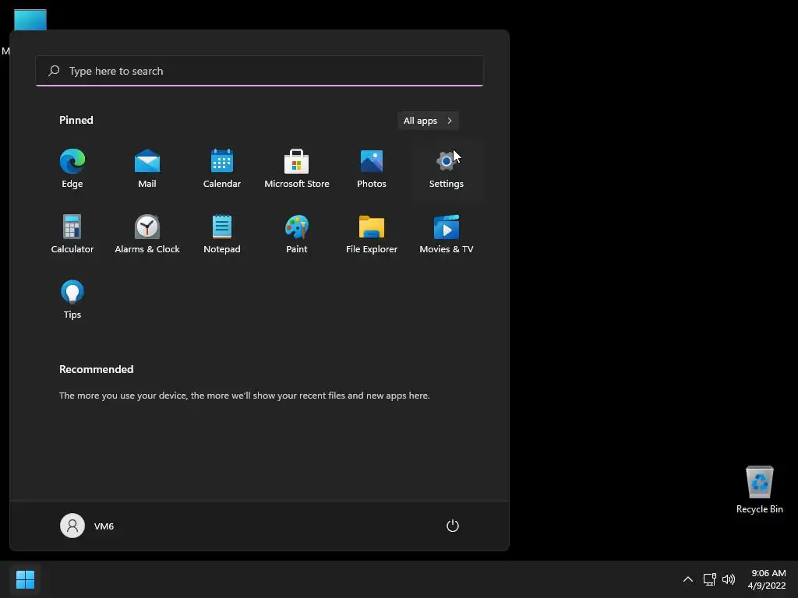The width and height of the screenshot is (798, 598).
Task: Open the clock showing 9:06 AM
Action: pos(767,579)
